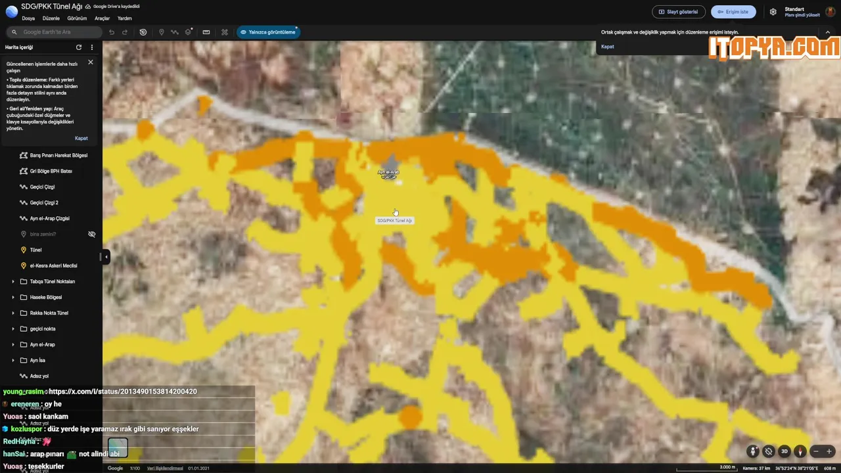Open historical imagery clock icon
This screenshot has height=473, width=841.
click(143, 32)
